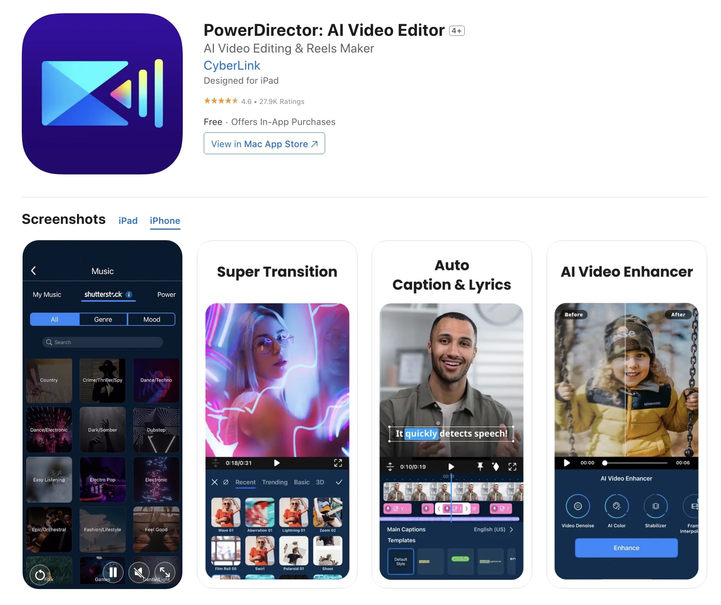
Task: Select the Video Denoise icon
Action: point(578,506)
